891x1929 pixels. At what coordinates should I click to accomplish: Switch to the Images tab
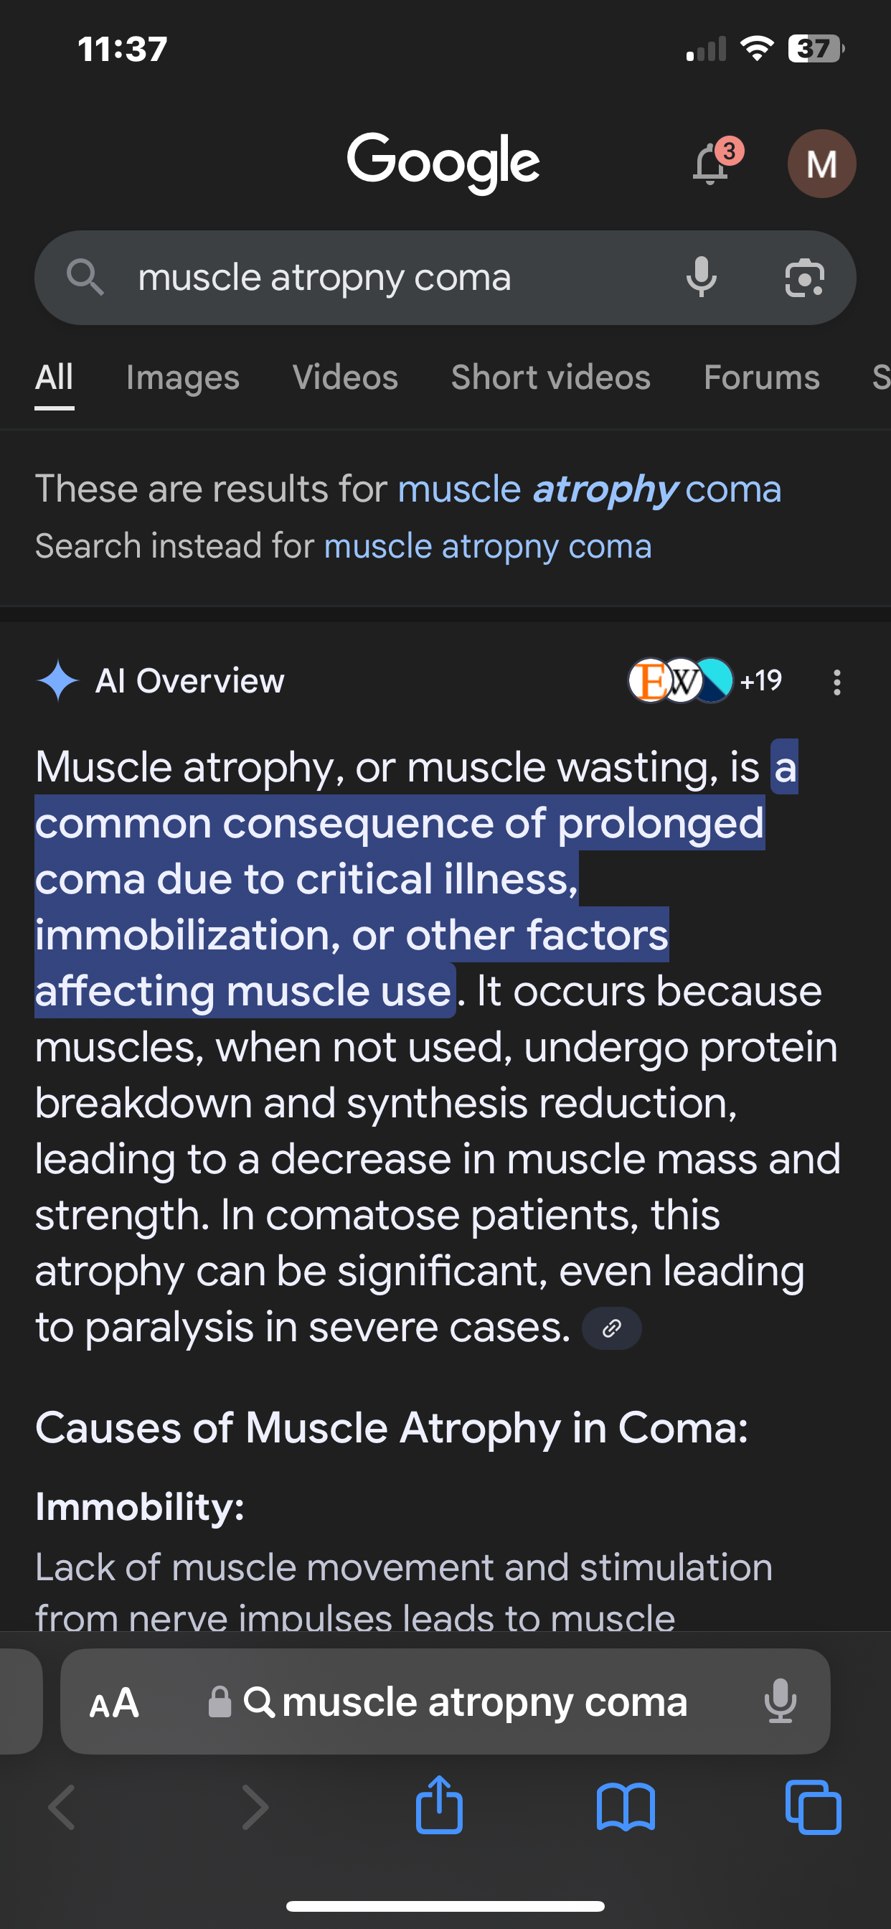pos(183,377)
